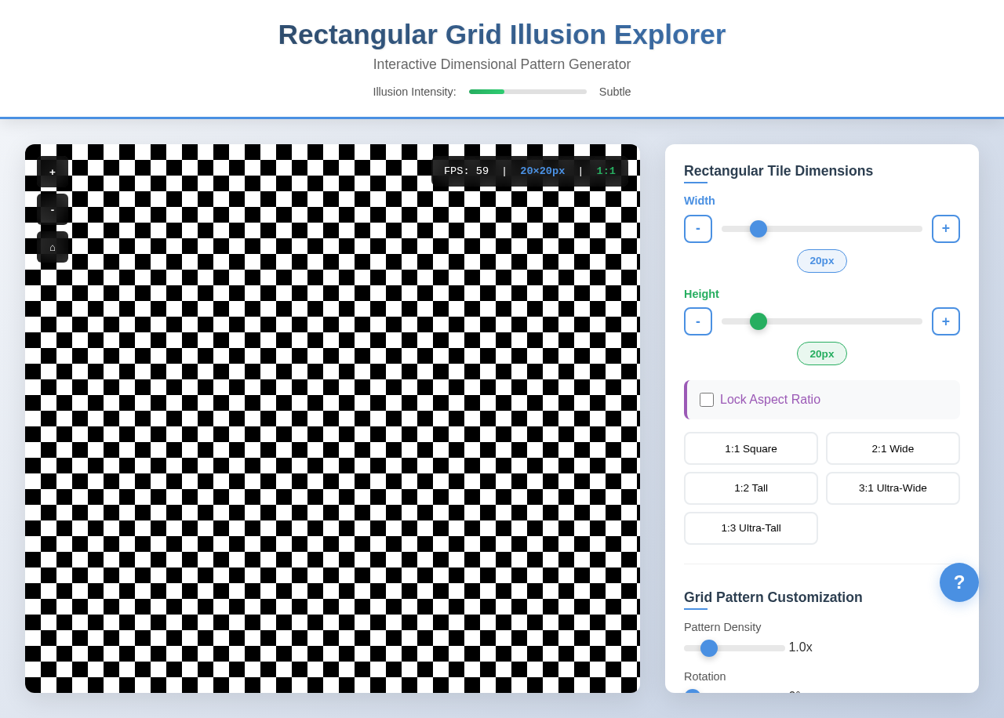Screen dimensions: 1004x718
Task: Select the 1:1 Square preset
Action: [x=751, y=448]
